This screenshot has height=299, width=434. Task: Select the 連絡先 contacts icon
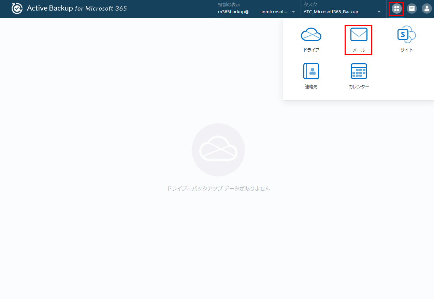(x=311, y=71)
